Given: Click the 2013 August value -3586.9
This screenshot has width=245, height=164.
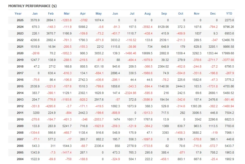Looking at the screenshot, I should [x=147, y=100].
